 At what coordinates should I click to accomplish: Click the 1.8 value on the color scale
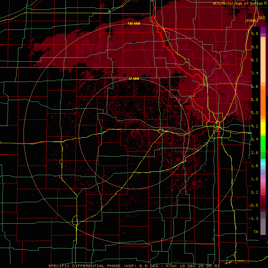pyautogui.click(x=255, y=166)
